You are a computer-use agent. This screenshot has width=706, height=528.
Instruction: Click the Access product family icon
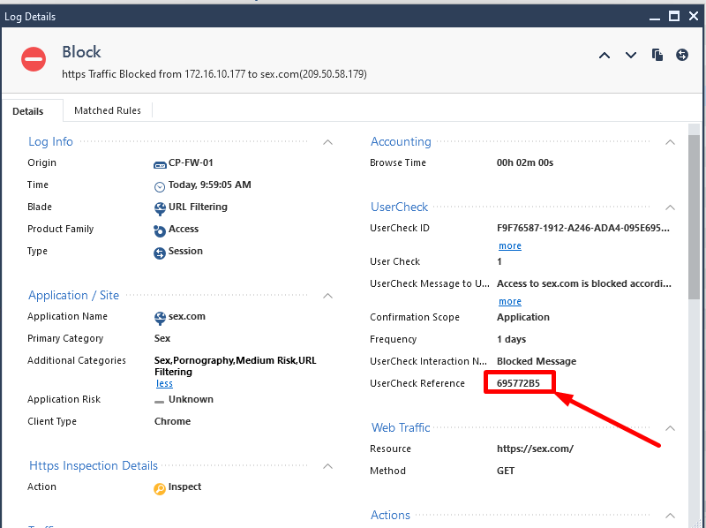pyautogui.click(x=160, y=229)
